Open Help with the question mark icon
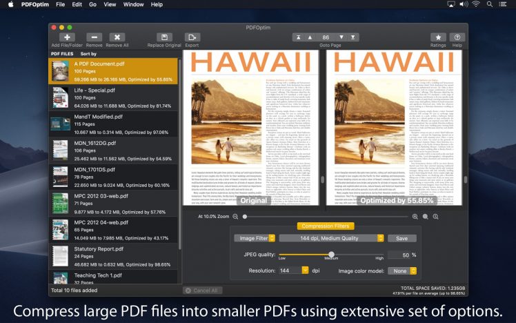516x323 pixels. click(x=457, y=37)
